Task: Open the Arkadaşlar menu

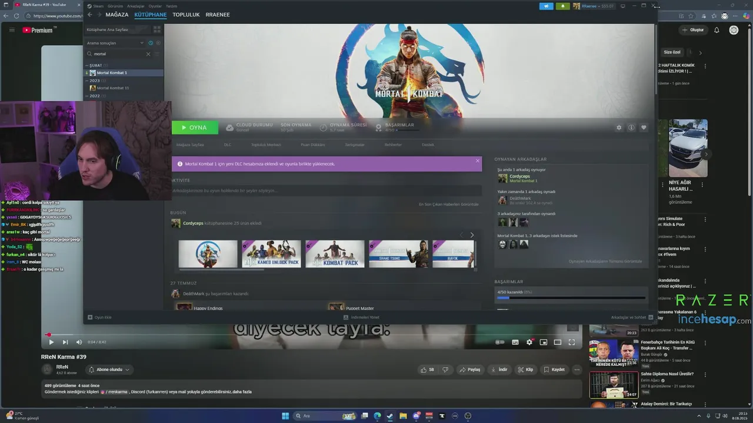Action: pos(136,6)
